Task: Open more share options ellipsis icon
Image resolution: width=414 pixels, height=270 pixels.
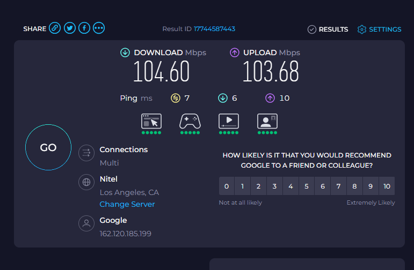Action: [x=99, y=28]
